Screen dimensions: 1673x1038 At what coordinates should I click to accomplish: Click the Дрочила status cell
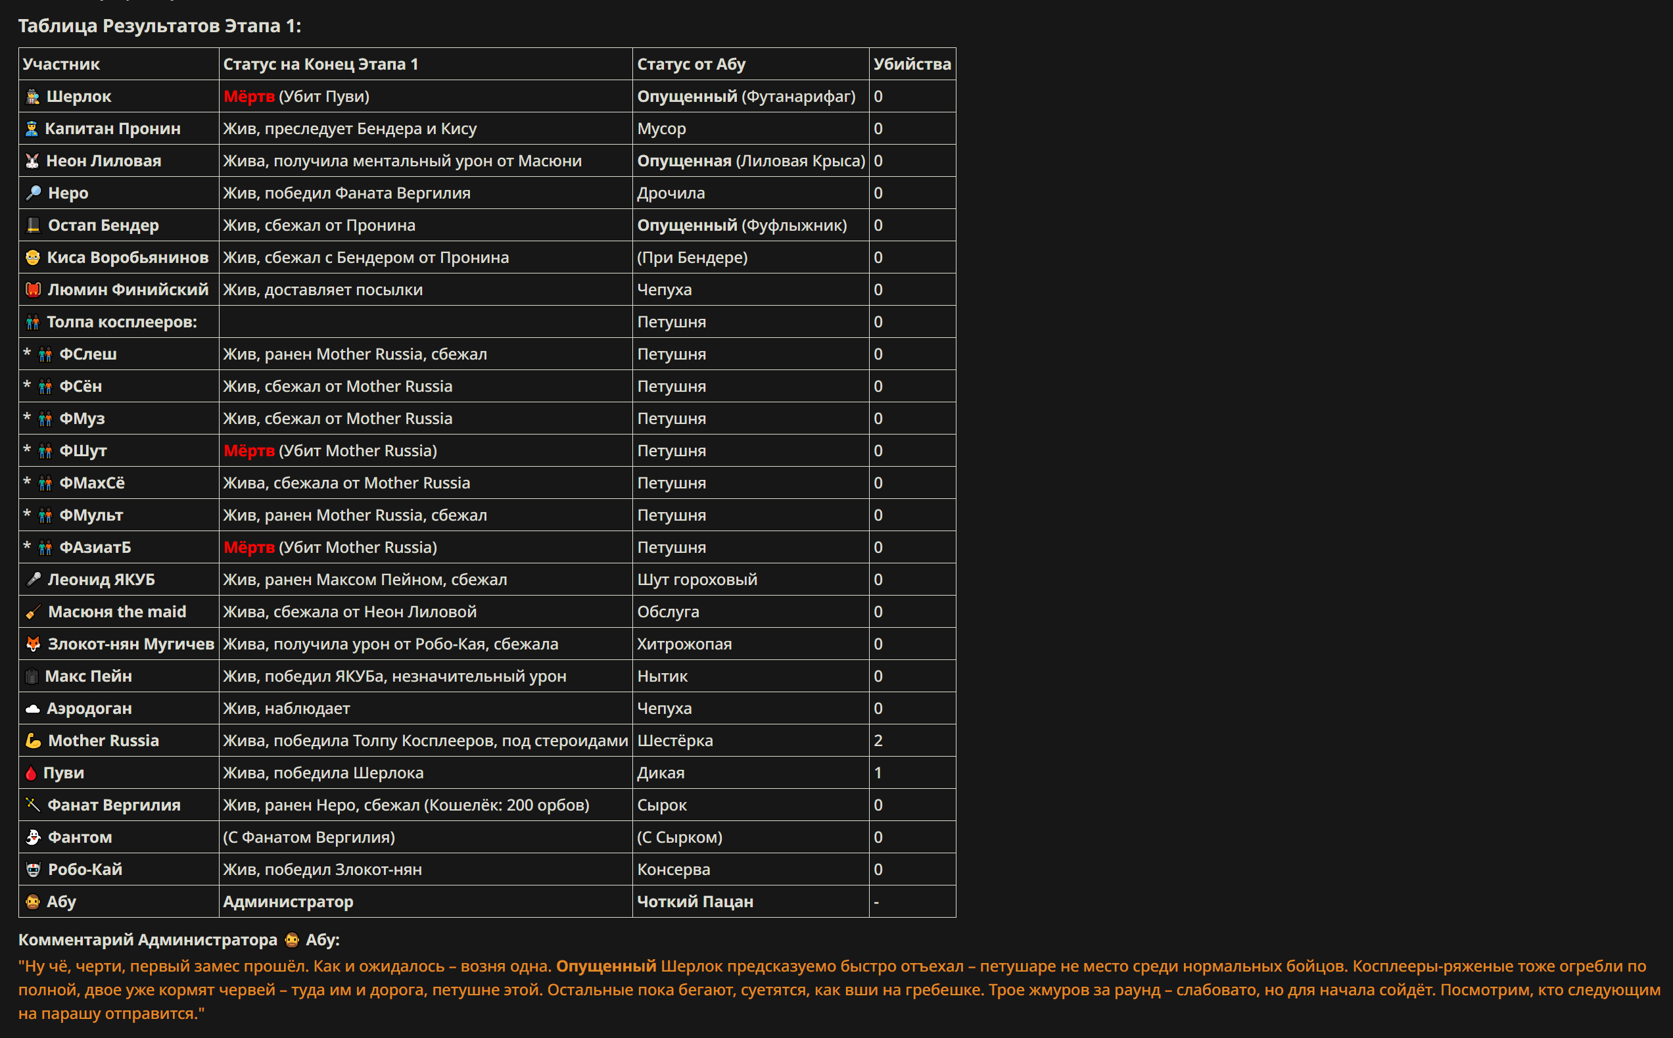[x=750, y=193]
